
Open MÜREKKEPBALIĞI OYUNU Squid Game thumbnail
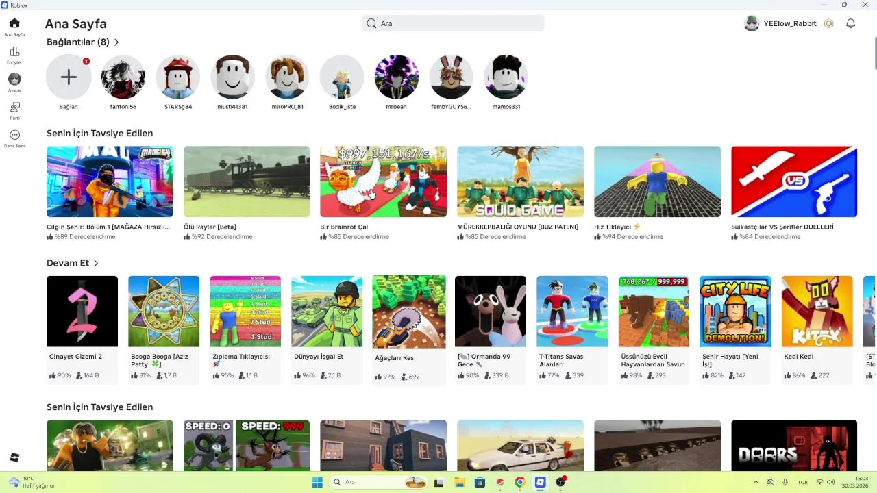pos(521,181)
